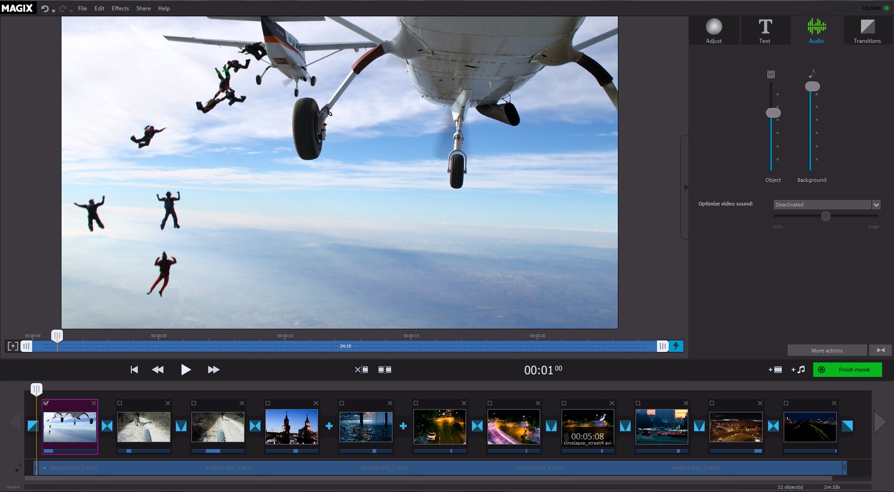Click the fast forward button

[213, 369]
